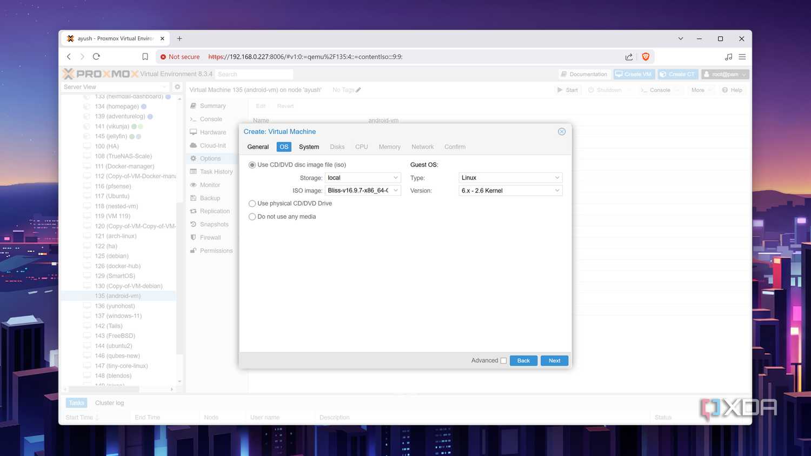
Task: Select Do not use any media option
Action: (252, 217)
